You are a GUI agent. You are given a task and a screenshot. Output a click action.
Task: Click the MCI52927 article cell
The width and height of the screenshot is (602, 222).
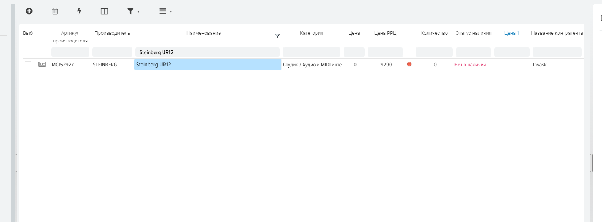(63, 65)
